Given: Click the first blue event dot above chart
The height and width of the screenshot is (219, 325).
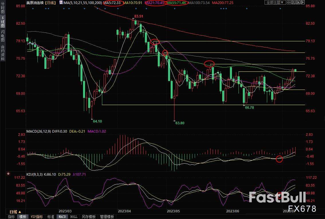Looking at the screenshot, I should tap(33, 8).
